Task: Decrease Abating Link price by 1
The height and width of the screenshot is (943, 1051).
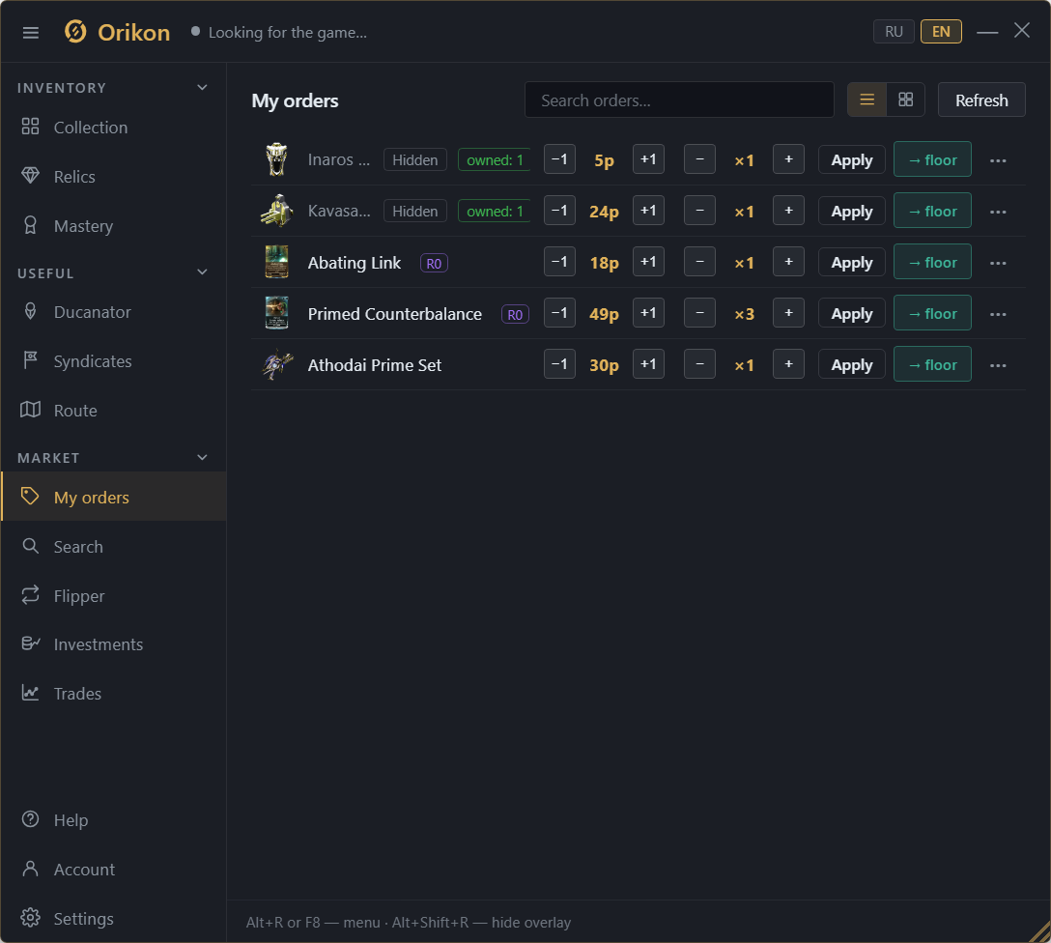Action: pos(559,262)
